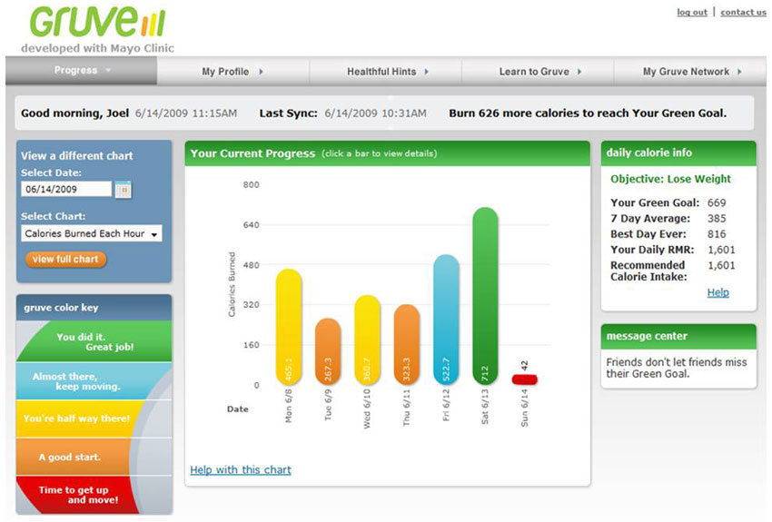Select the blue Fri 6/12 bar
Screen dimensions: 772x522
[x=446, y=320]
